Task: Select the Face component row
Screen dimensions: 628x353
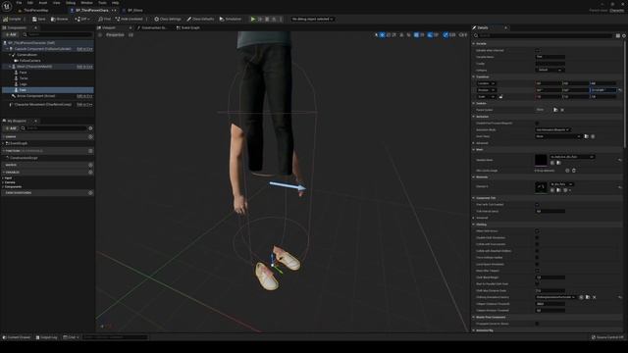Action: (48, 73)
